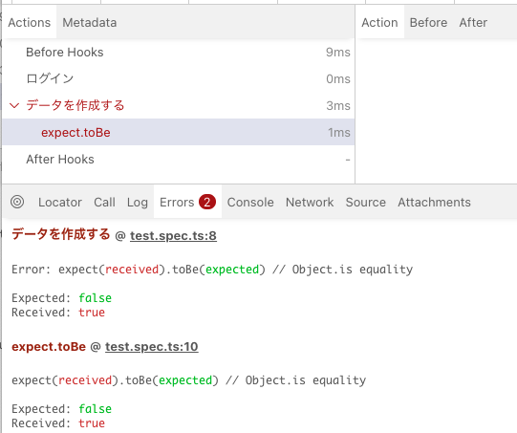The image size is (517, 433).
Task: Select the ログイン action row
Action: (x=179, y=78)
